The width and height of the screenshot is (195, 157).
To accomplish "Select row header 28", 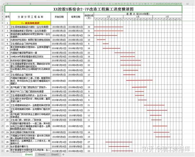I will 2,126.
